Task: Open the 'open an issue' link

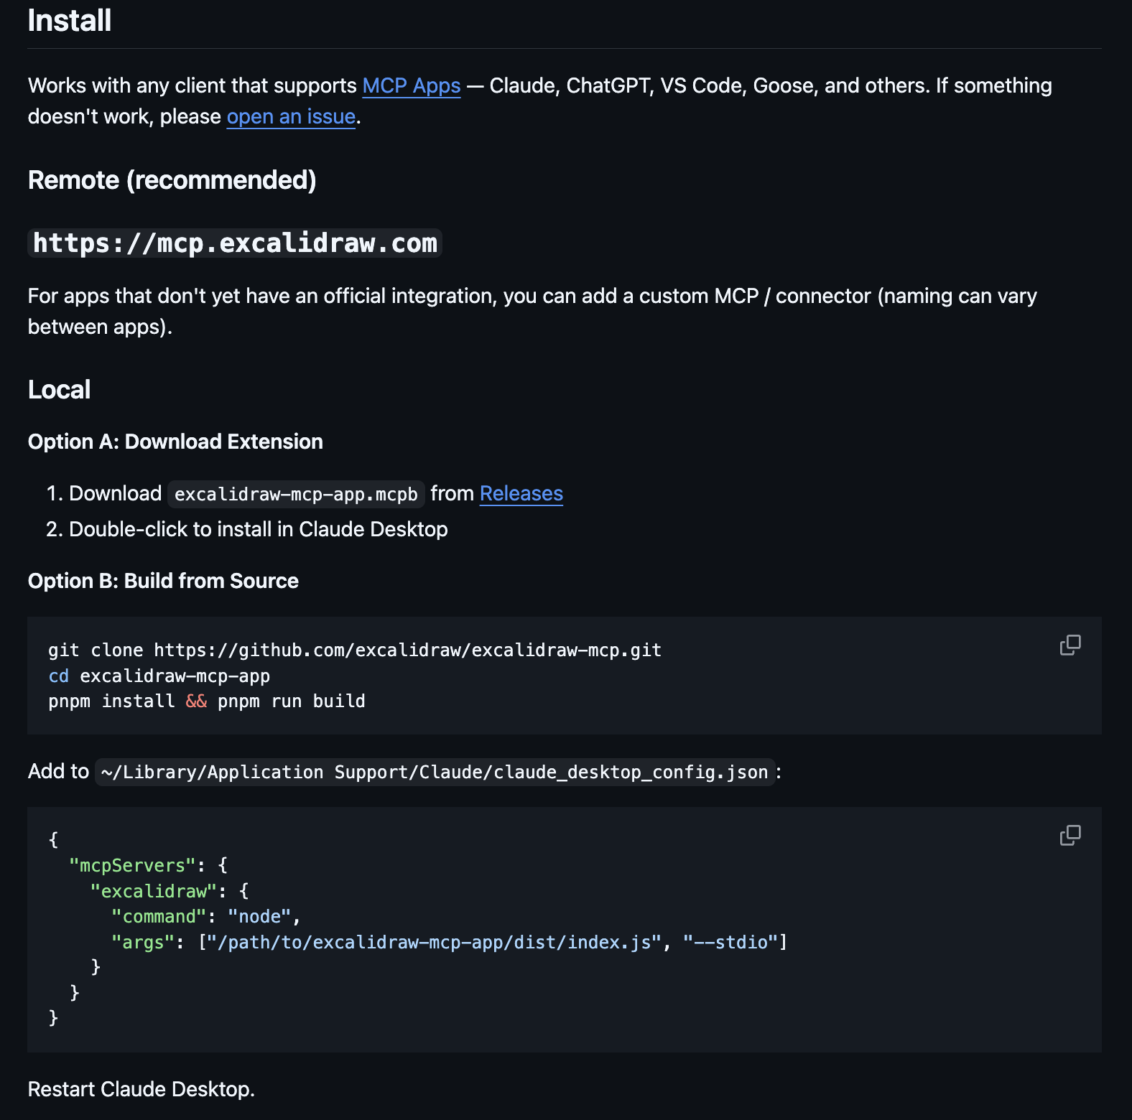Action: tap(290, 116)
